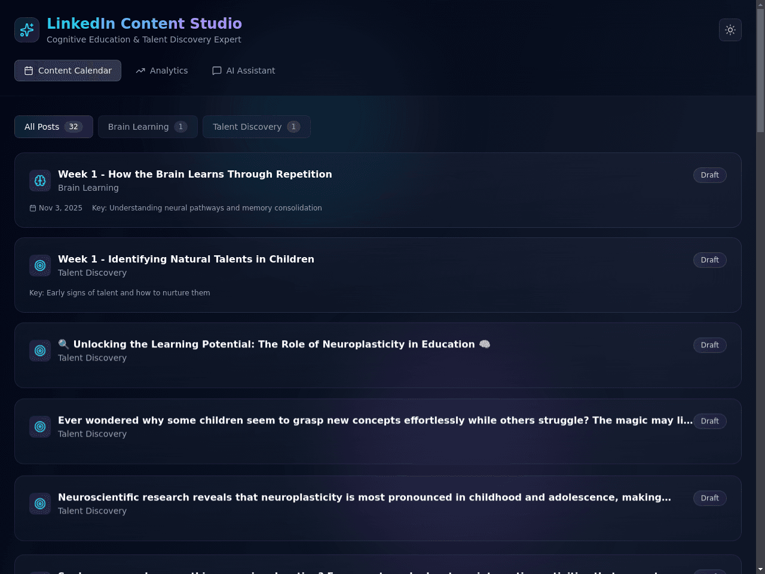The image size is (765, 574).
Task: Click the target icon on Neuroscientific research post
Action: (40, 503)
